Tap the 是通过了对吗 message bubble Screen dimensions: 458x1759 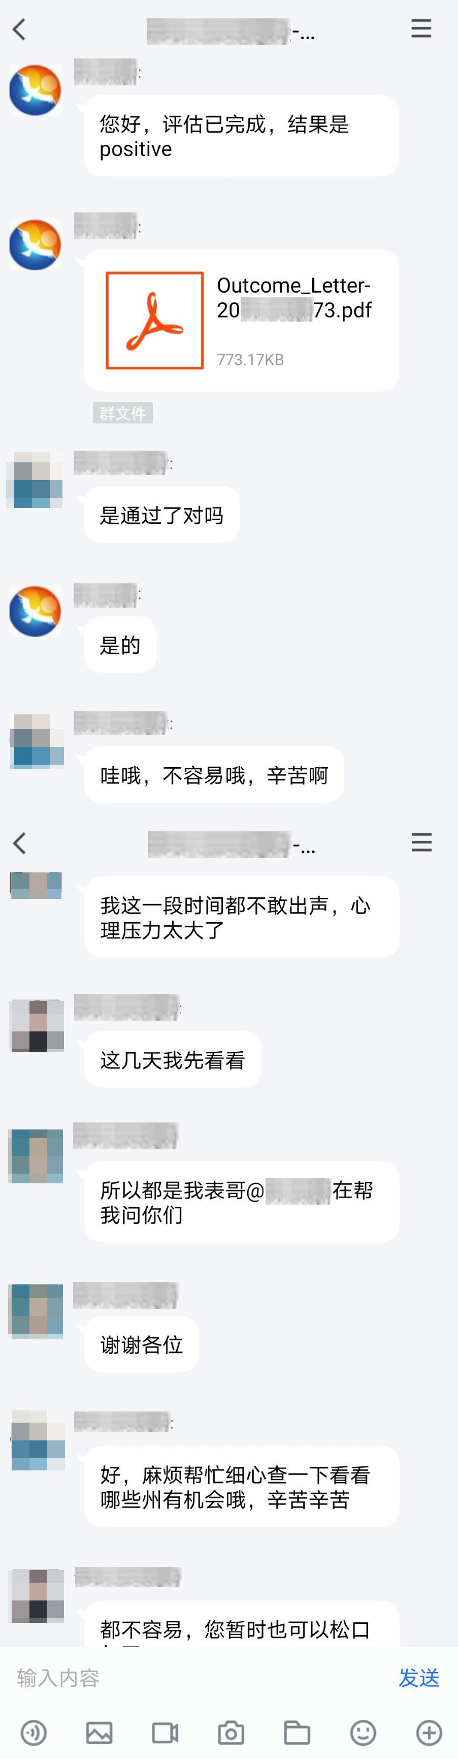pyautogui.click(x=162, y=515)
